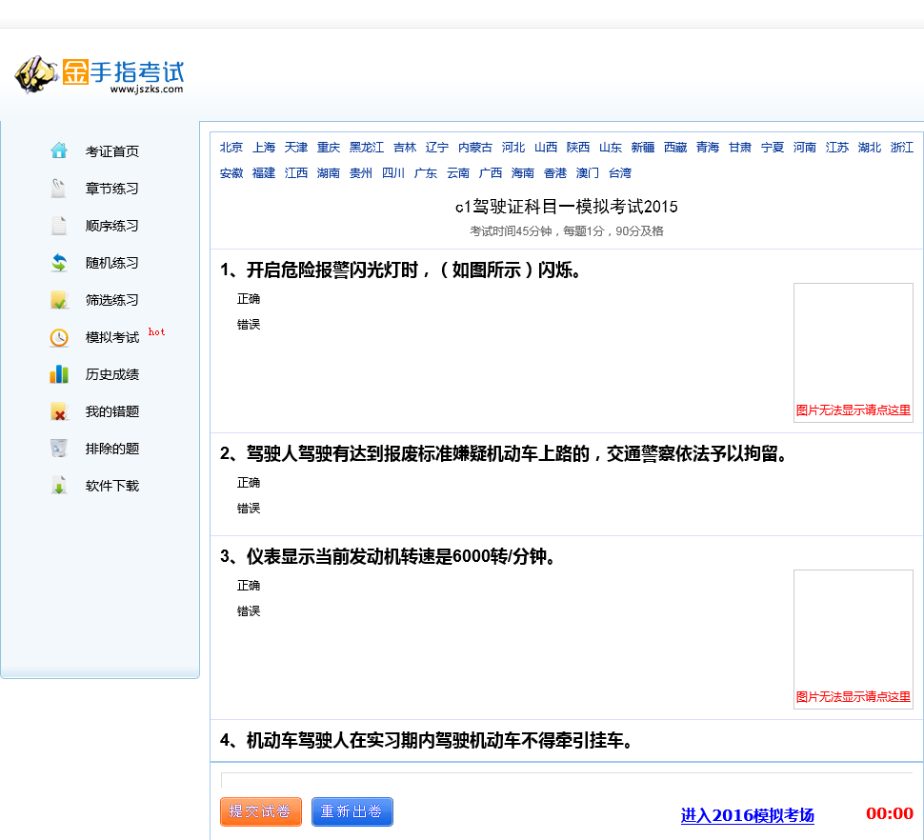Choose the 北京 region link
This screenshot has width=924, height=840.
coord(231,148)
